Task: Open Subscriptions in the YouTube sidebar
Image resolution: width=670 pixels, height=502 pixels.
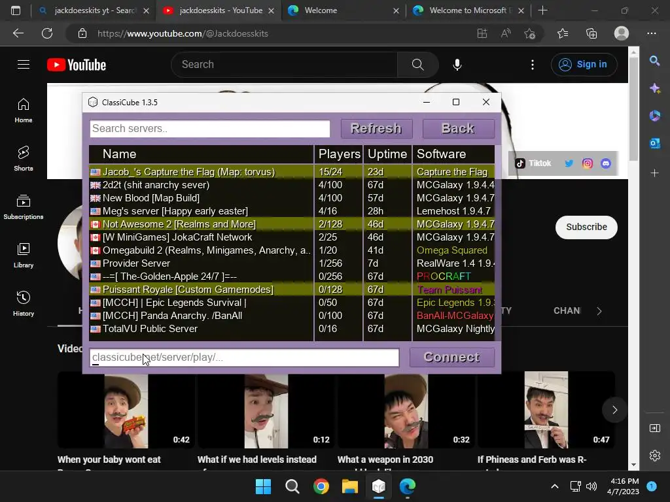Action: 24,207
